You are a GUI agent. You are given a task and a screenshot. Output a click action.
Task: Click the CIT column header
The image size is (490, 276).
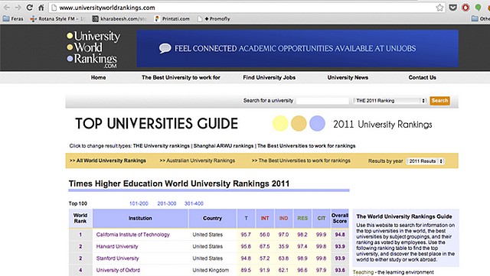coord(322,218)
